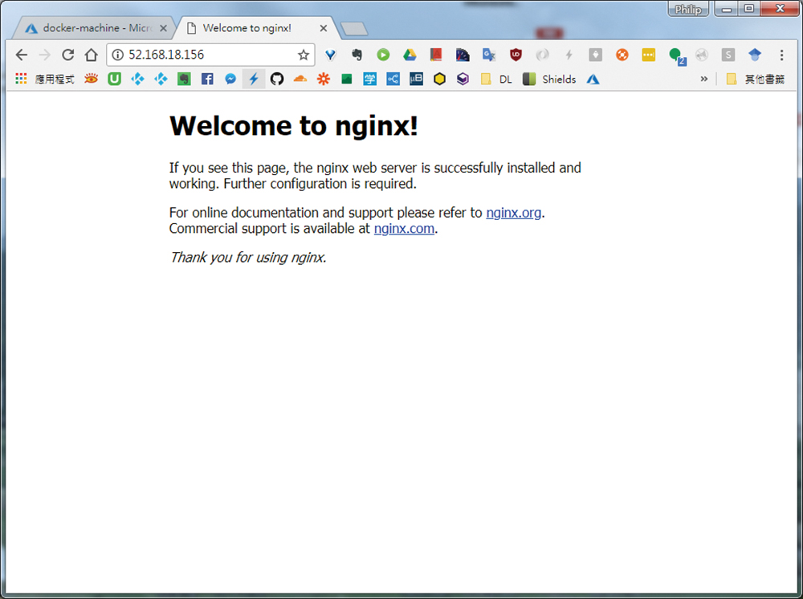Open the purple cube bookmark
This screenshot has width=803, height=599.
click(463, 79)
